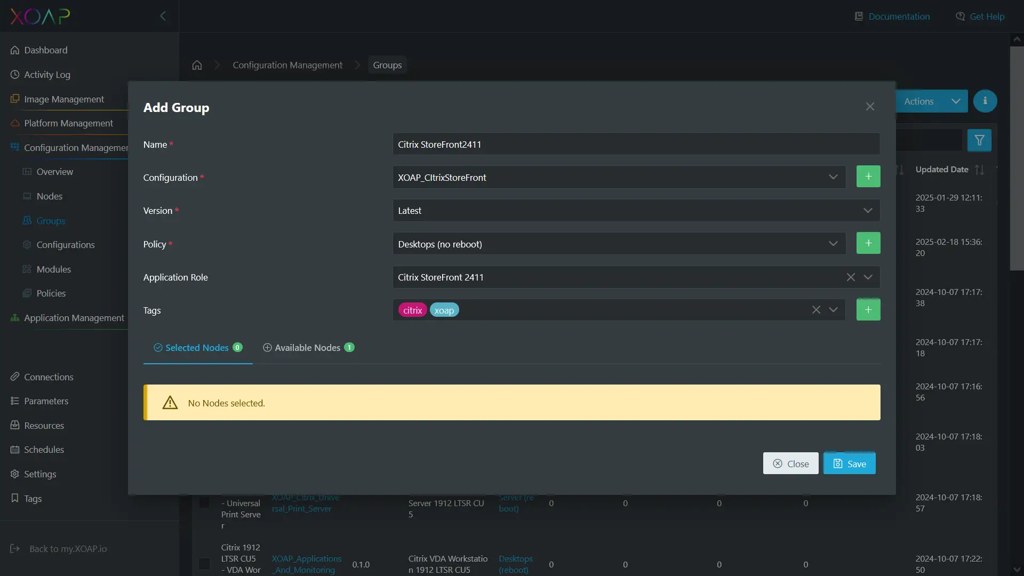Select the Selected Nodes tab

tap(197, 348)
